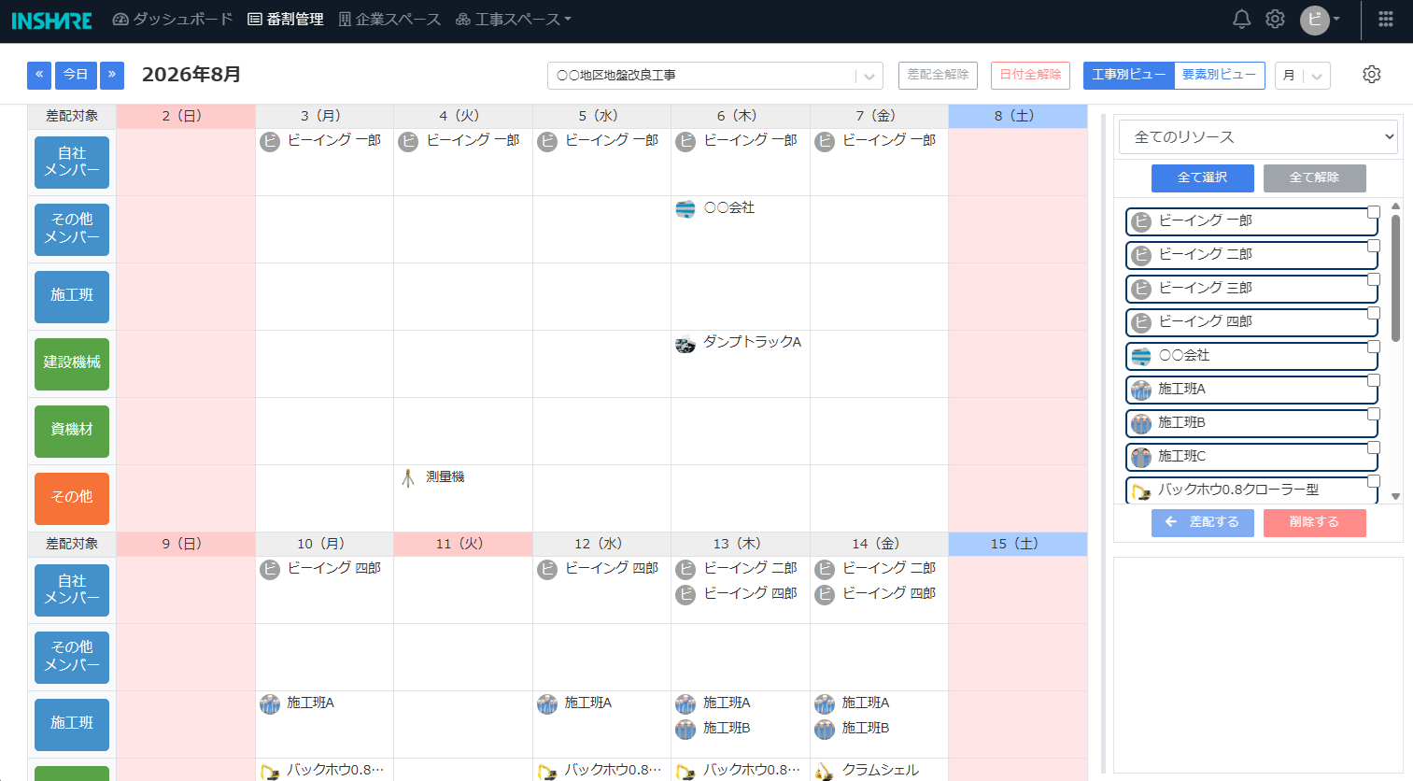1413x781 pixels.
Task: Check 〇〇会社 resource checkbox
Action: tap(1374, 347)
